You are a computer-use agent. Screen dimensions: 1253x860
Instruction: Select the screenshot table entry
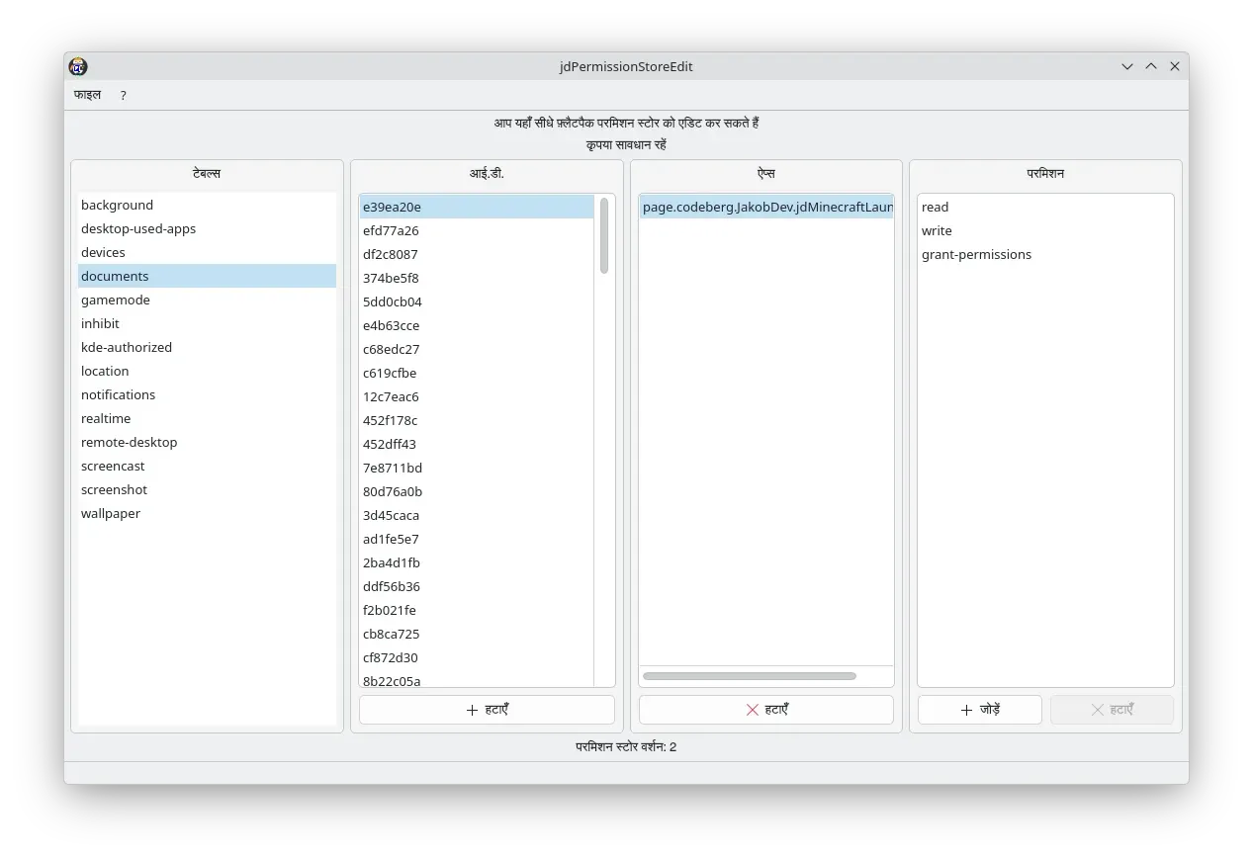207,489
